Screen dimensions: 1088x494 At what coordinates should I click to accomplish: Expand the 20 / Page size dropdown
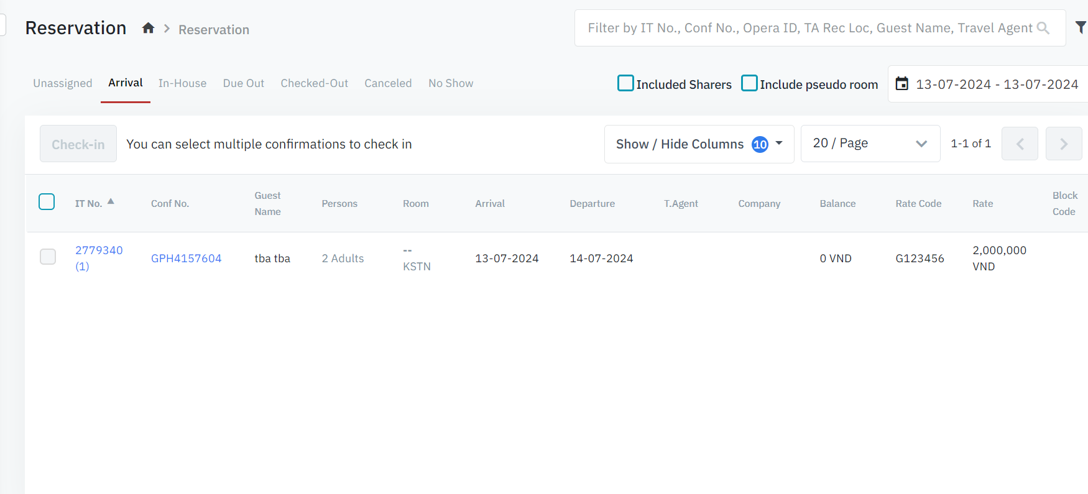(x=870, y=144)
